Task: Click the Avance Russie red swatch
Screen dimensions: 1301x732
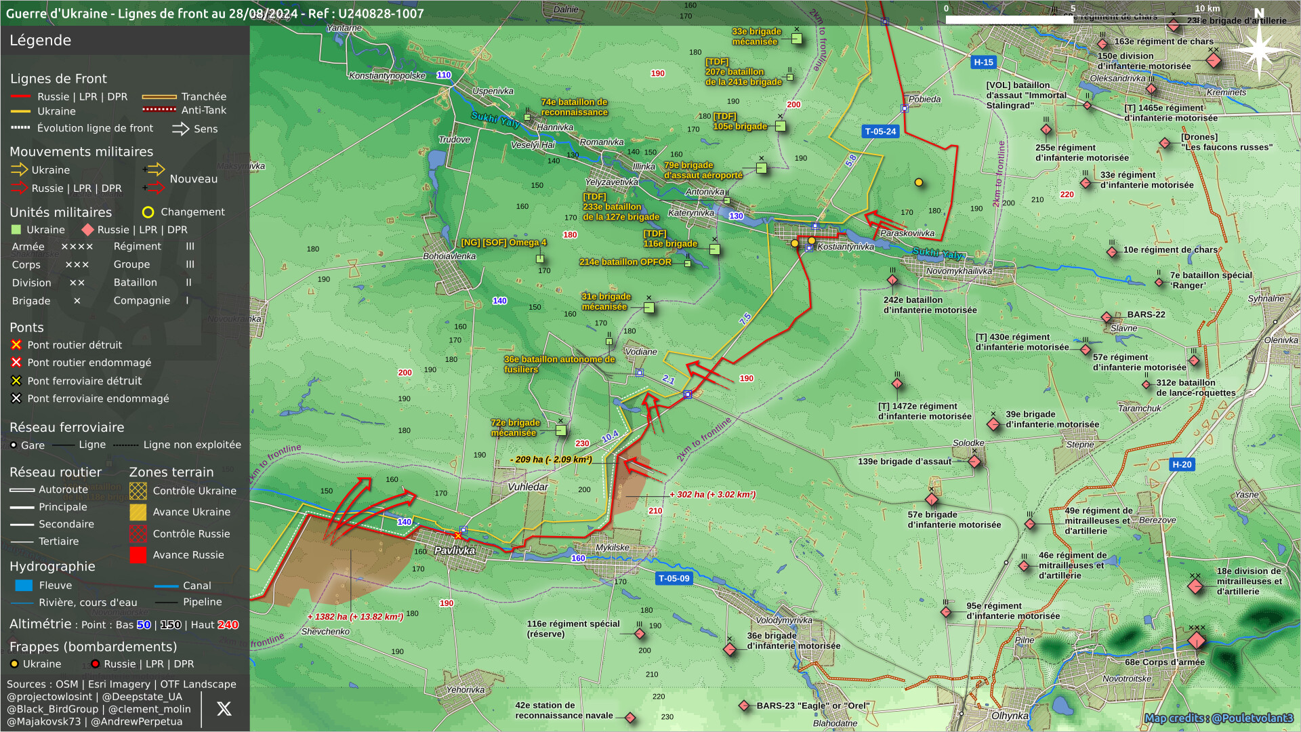Action: pyautogui.click(x=138, y=555)
